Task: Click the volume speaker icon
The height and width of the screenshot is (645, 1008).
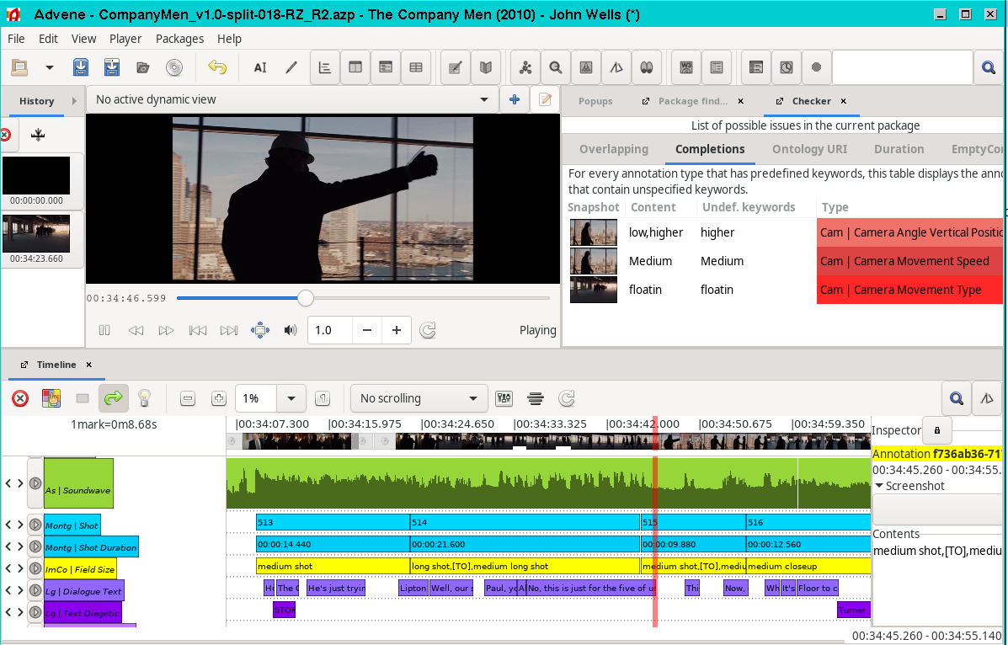Action: (x=291, y=331)
